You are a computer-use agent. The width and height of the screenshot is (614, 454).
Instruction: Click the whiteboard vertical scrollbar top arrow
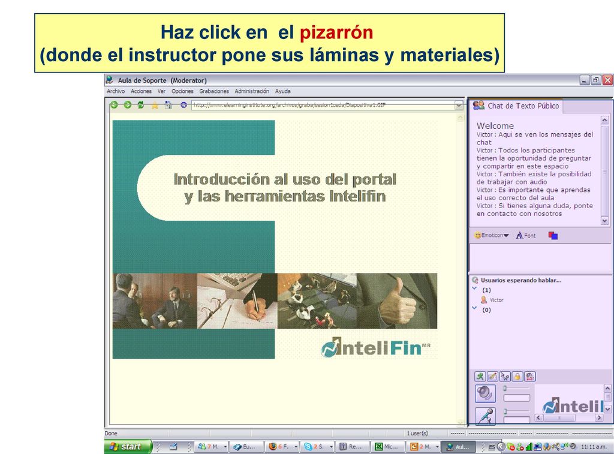pos(460,118)
